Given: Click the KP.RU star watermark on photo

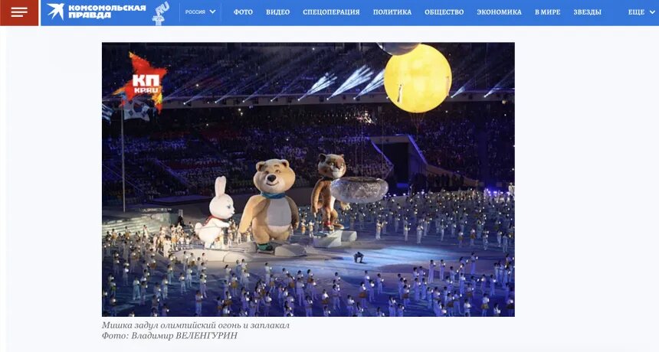Looking at the screenshot, I should [140, 82].
